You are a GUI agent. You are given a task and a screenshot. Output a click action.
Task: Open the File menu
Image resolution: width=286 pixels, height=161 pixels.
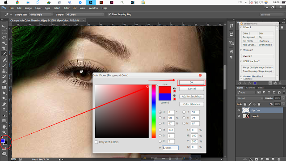[x=12, y=8]
